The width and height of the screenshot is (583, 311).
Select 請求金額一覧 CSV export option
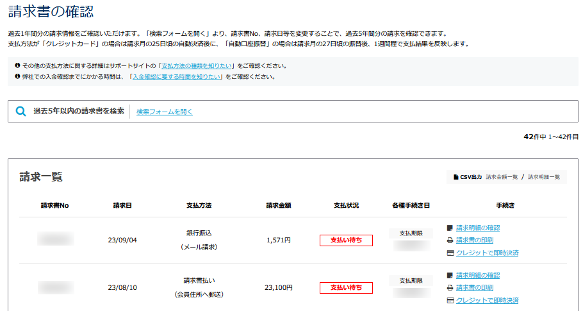(x=502, y=177)
